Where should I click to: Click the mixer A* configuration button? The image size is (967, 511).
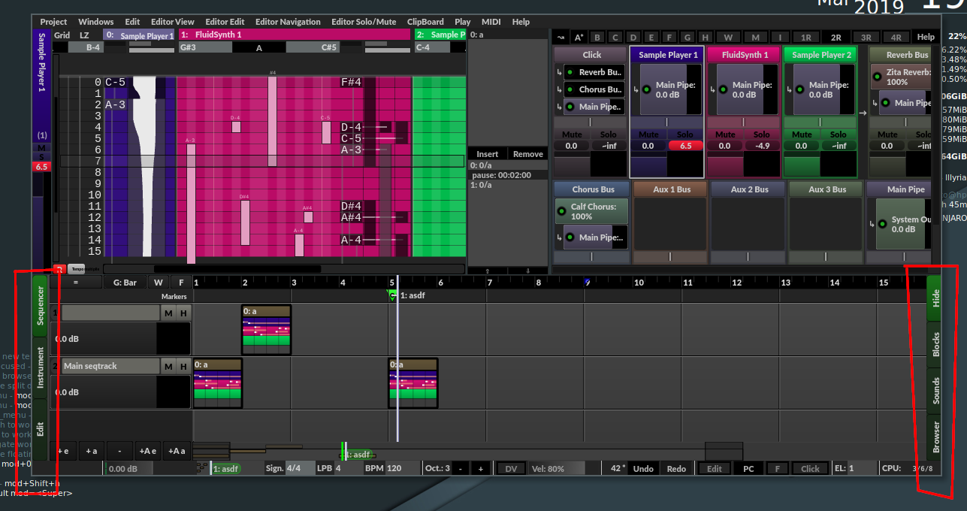pyautogui.click(x=579, y=37)
